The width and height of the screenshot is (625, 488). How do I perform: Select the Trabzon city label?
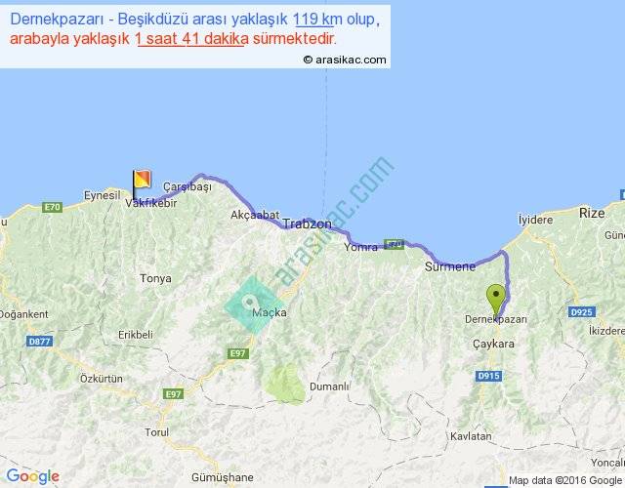(308, 224)
